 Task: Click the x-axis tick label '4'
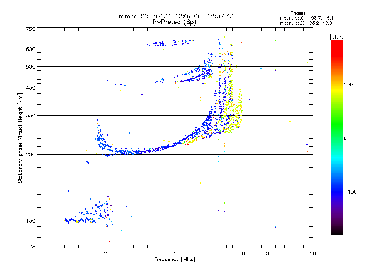[x=175, y=253]
